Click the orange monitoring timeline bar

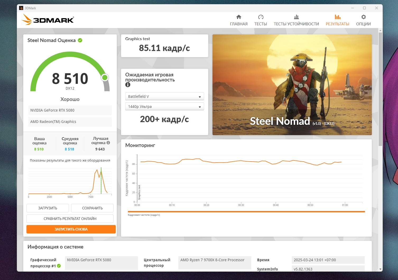tap(246, 212)
